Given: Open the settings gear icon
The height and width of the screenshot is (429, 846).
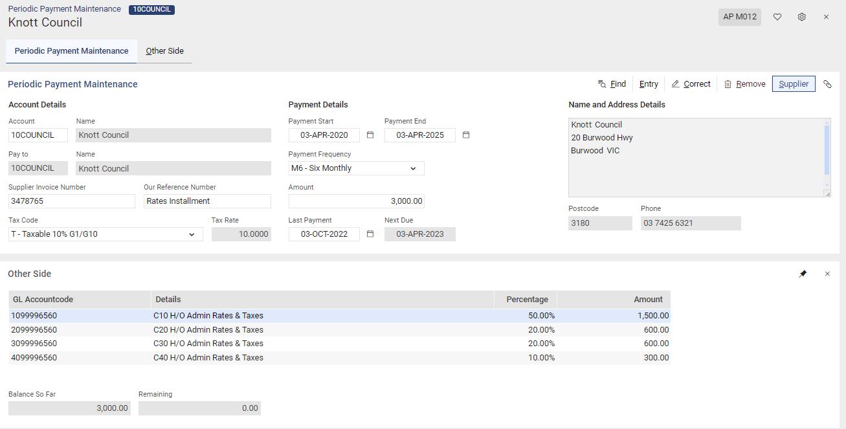Looking at the screenshot, I should pos(801,17).
